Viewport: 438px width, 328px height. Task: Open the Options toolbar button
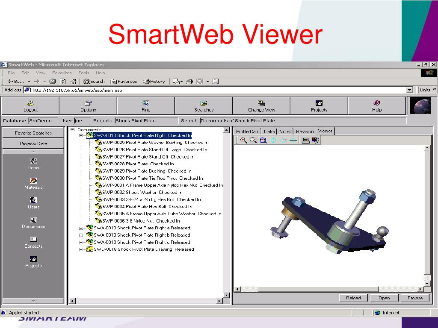tap(88, 106)
